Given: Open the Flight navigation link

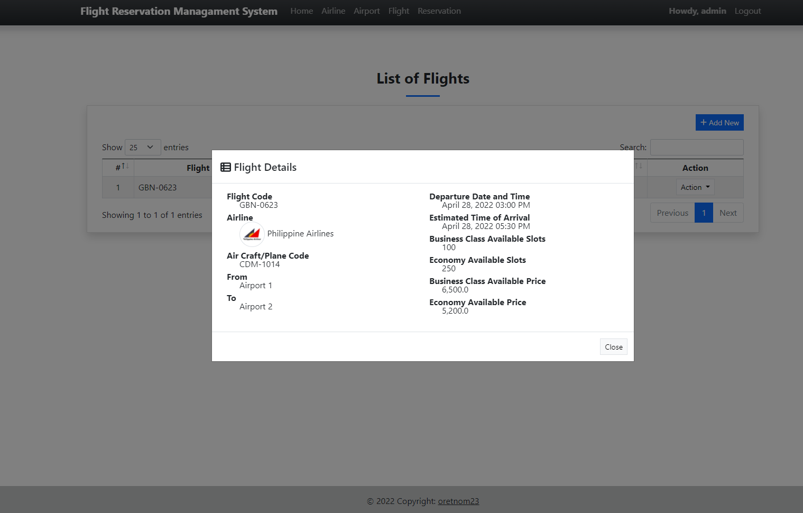Looking at the screenshot, I should pyautogui.click(x=399, y=11).
